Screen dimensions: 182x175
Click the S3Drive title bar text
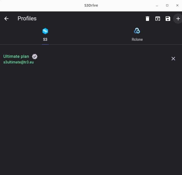91,5
